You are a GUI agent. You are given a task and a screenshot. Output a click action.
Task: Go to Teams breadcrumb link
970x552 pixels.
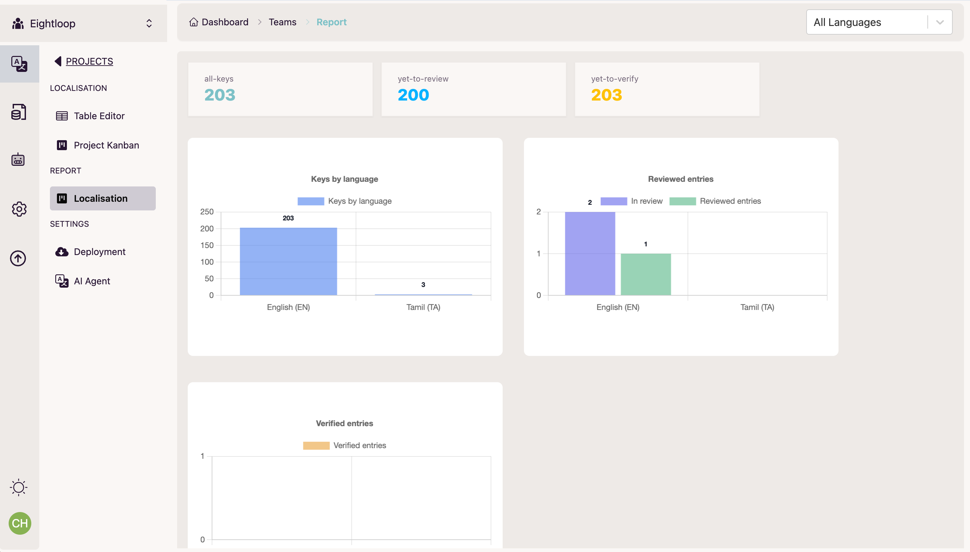(282, 22)
